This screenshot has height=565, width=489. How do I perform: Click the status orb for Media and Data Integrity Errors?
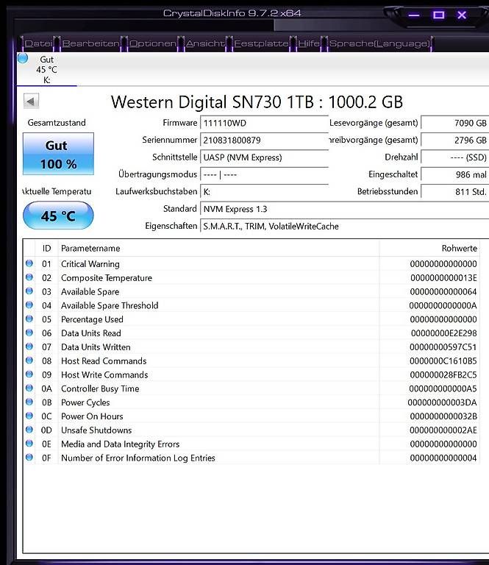tap(29, 444)
